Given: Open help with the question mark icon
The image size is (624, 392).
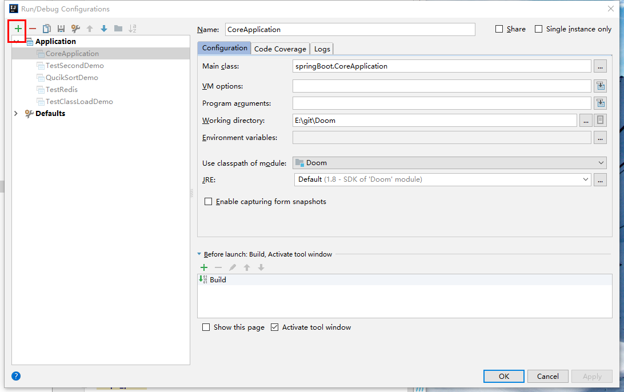Looking at the screenshot, I should [x=16, y=376].
